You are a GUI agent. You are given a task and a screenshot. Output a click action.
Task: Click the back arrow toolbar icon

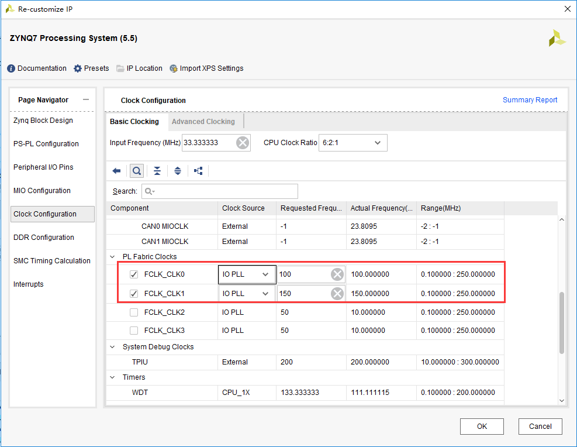tap(117, 171)
